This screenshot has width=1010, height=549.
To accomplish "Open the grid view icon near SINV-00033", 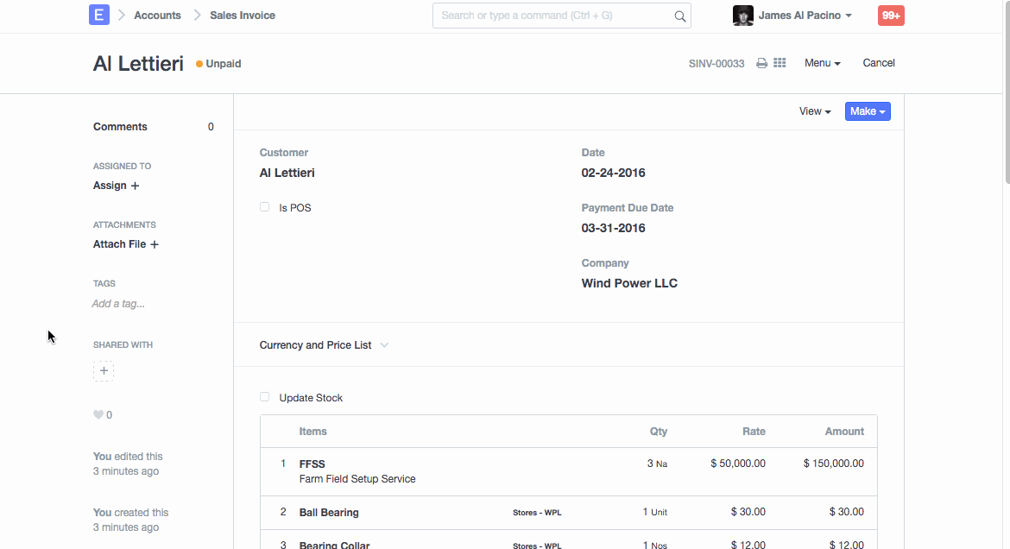I will coord(780,63).
